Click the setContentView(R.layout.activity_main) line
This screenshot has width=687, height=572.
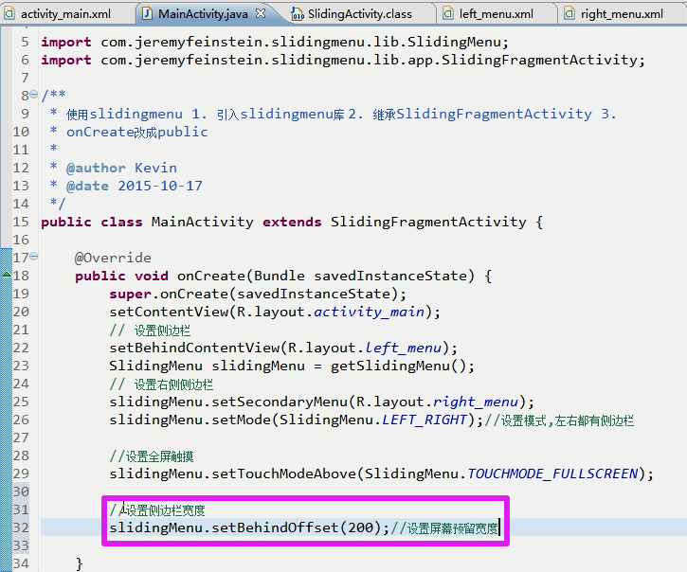[x=275, y=312]
